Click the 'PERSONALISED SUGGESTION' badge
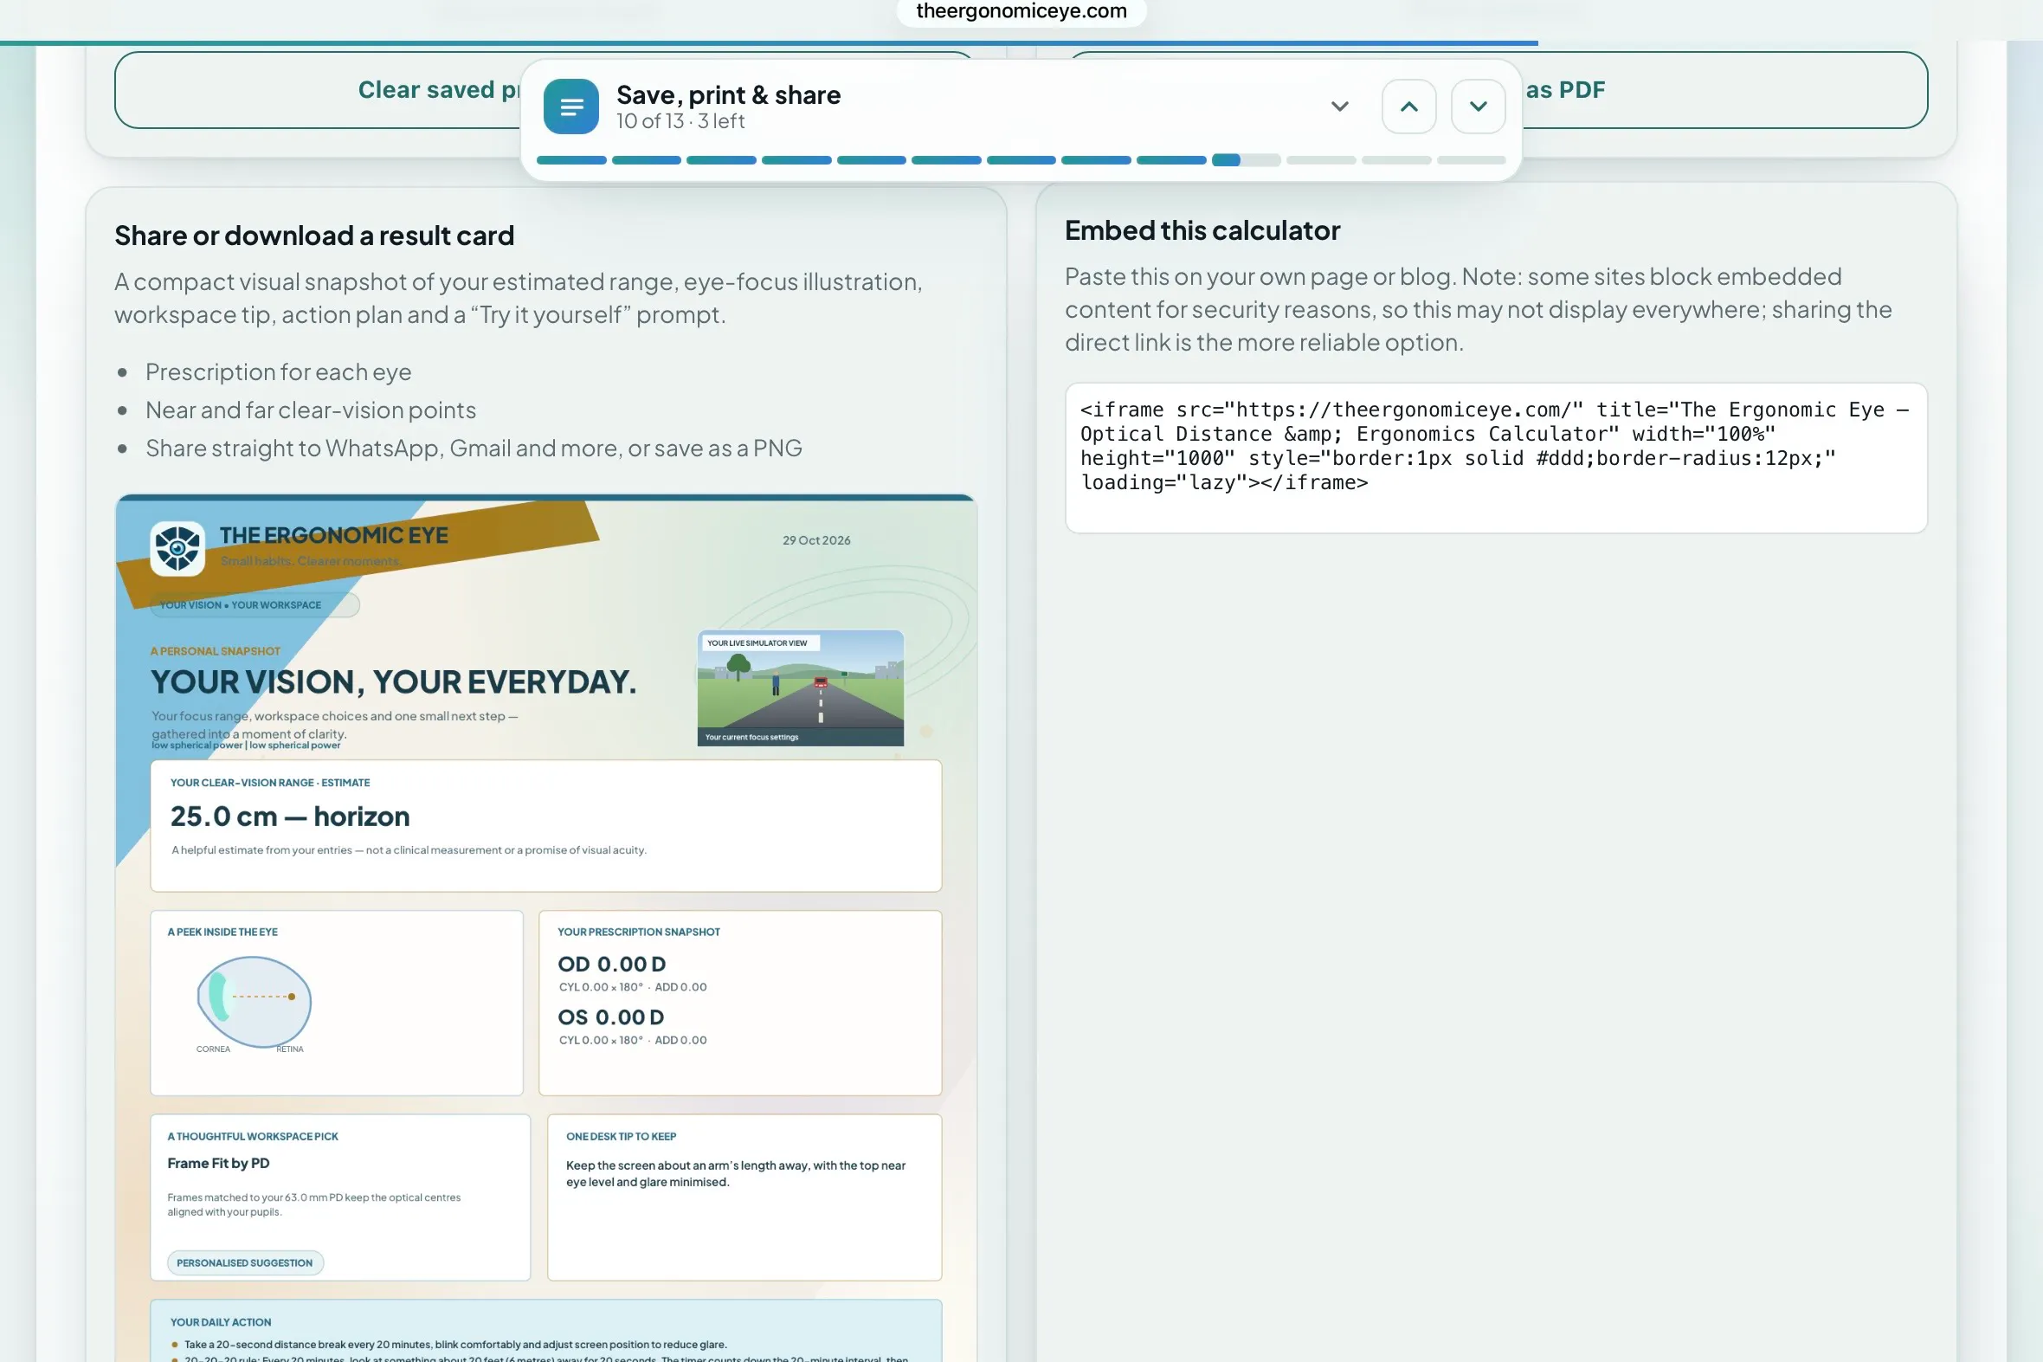The height and width of the screenshot is (1362, 2043). (245, 1262)
